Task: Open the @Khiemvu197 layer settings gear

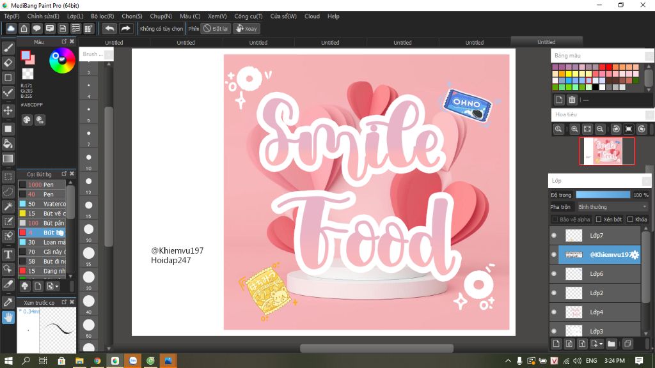Action: tap(635, 254)
